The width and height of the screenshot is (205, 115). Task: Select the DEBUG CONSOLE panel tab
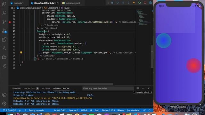[61, 88]
